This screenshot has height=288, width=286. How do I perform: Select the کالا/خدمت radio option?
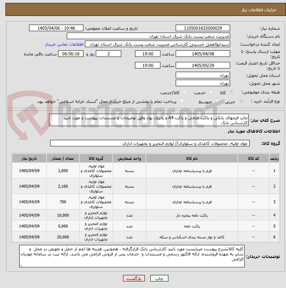(185, 92)
